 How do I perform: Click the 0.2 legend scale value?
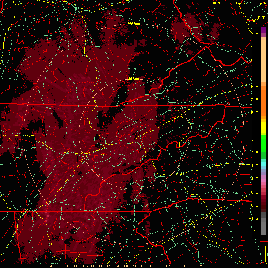click(255, 192)
